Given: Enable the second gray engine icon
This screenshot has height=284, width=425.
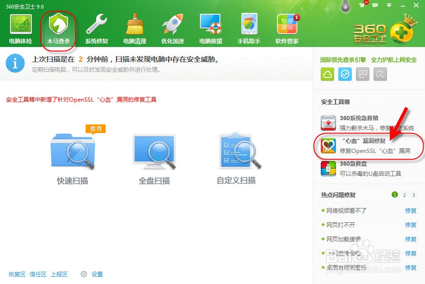Looking at the screenshot, I should 380,74.
